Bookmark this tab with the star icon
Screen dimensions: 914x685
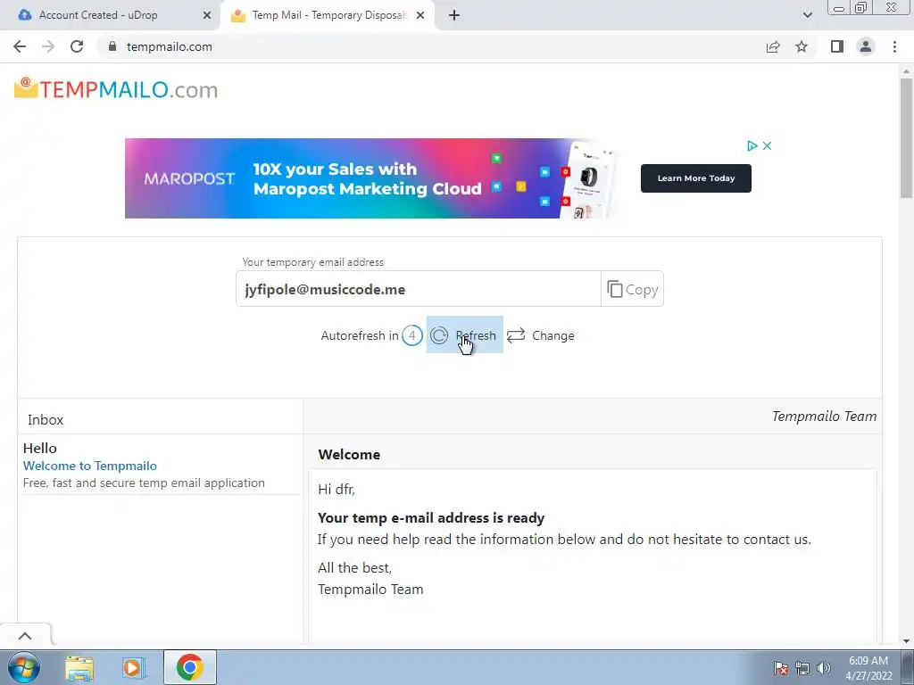point(802,46)
